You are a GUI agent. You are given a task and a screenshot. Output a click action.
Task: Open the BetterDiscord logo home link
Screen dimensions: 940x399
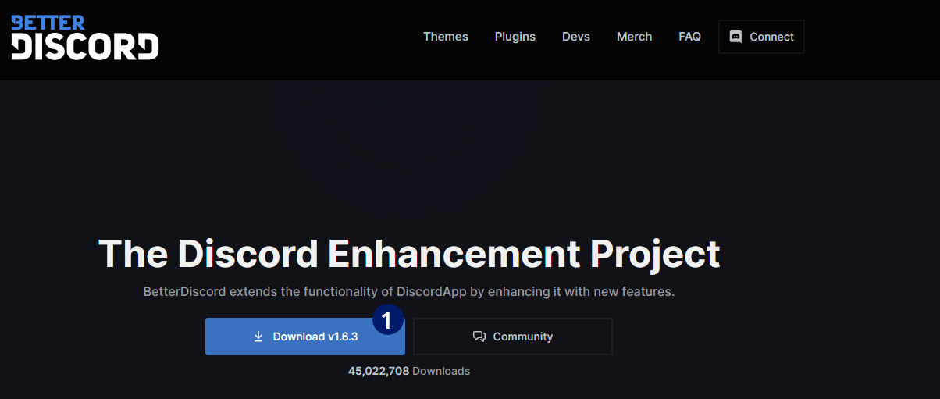(84, 37)
